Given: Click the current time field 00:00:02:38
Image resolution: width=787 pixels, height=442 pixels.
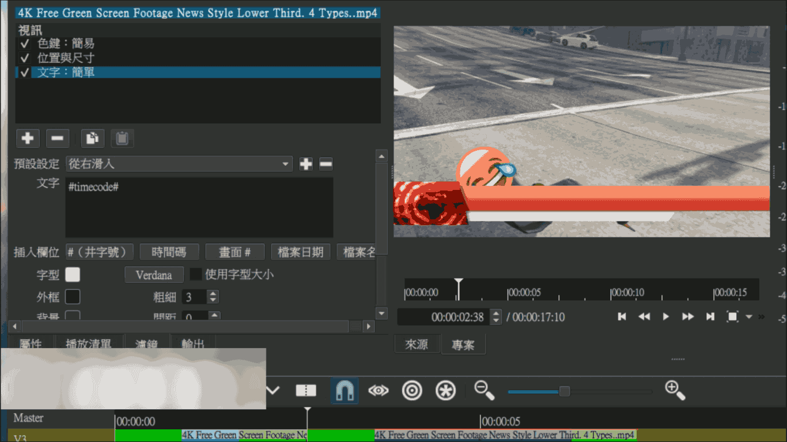Looking at the screenshot, I should 444,317.
